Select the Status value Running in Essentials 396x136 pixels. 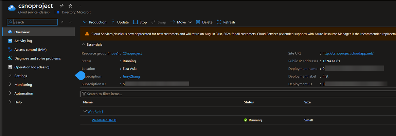[129, 61]
